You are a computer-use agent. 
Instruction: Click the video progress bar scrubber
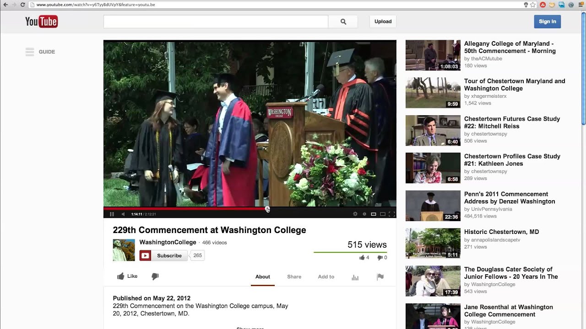point(267,209)
